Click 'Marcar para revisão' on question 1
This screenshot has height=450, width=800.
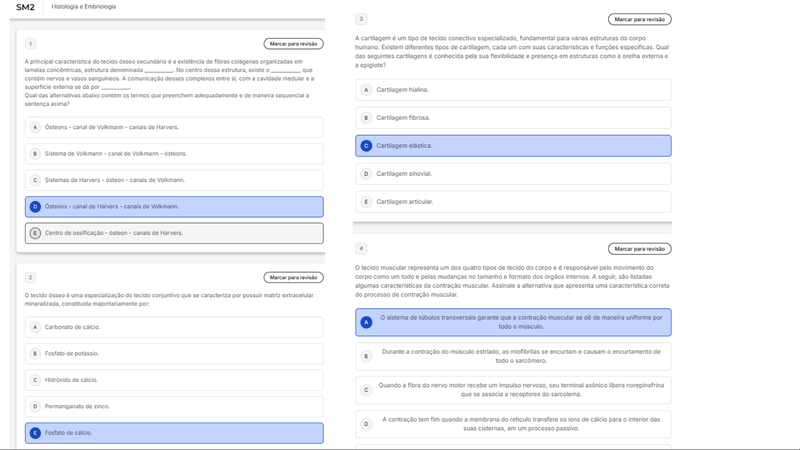(x=293, y=44)
